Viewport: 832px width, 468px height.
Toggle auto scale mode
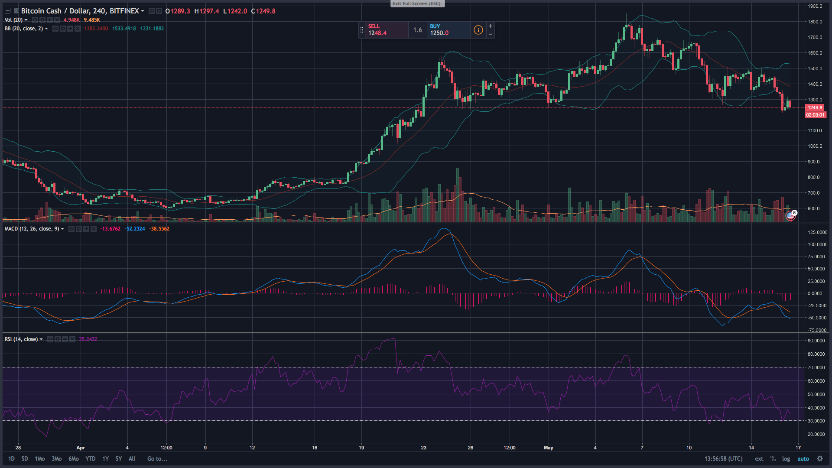(x=803, y=458)
